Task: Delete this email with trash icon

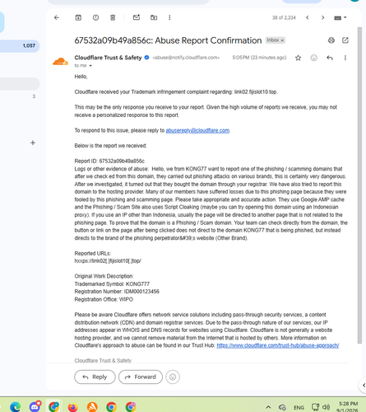Action: 113,17
